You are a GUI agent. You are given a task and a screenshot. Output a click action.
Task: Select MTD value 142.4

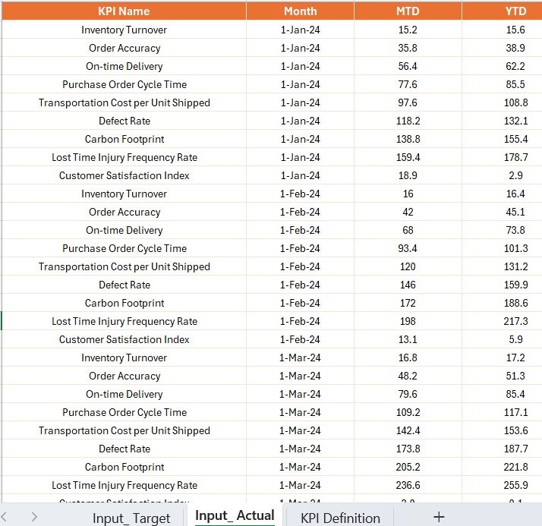(x=408, y=430)
